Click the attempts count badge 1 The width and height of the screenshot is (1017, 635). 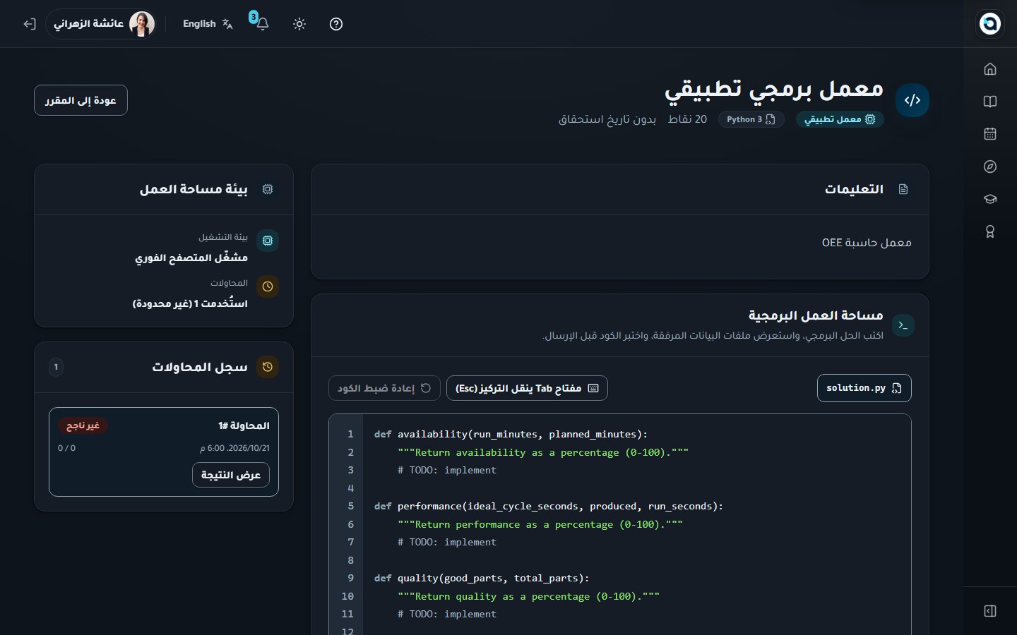click(56, 367)
